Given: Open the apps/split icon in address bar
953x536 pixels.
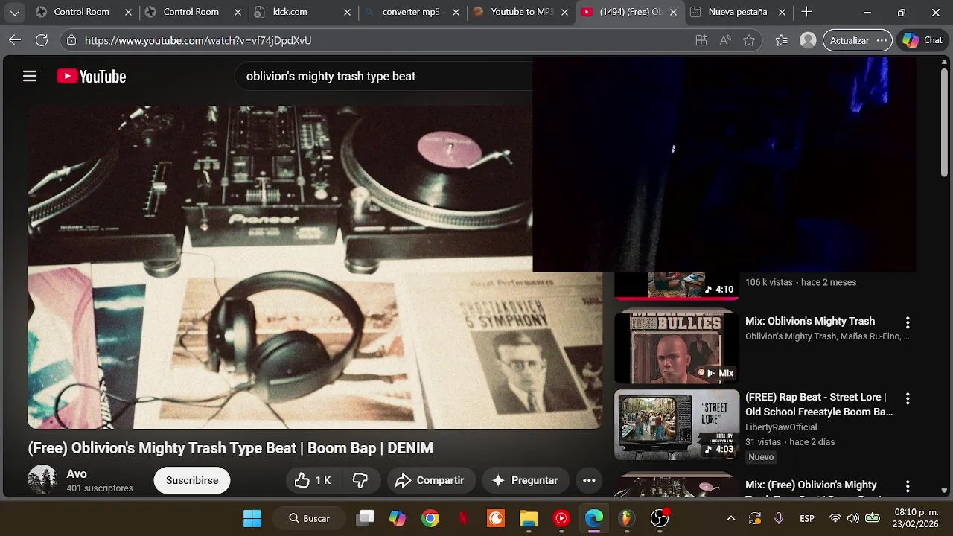Looking at the screenshot, I should tap(701, 40).
